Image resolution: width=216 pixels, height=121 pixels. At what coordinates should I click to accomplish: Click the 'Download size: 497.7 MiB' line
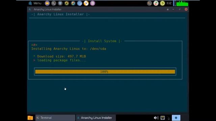pyautogui.click(x=61, y=56)
